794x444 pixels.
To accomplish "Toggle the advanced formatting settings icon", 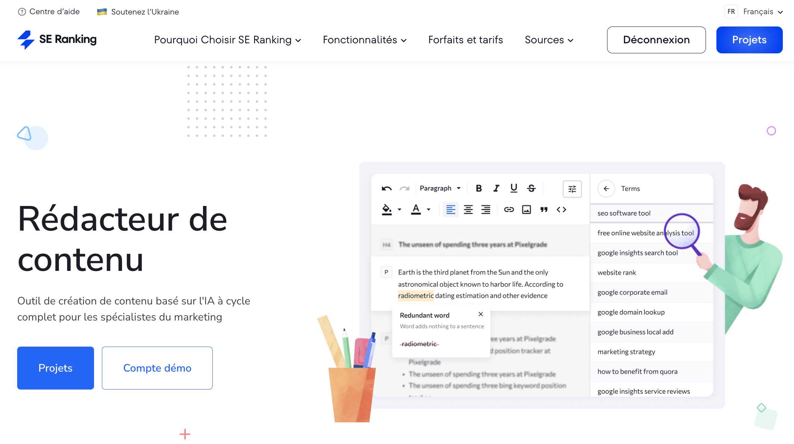I will pos(573,189).
